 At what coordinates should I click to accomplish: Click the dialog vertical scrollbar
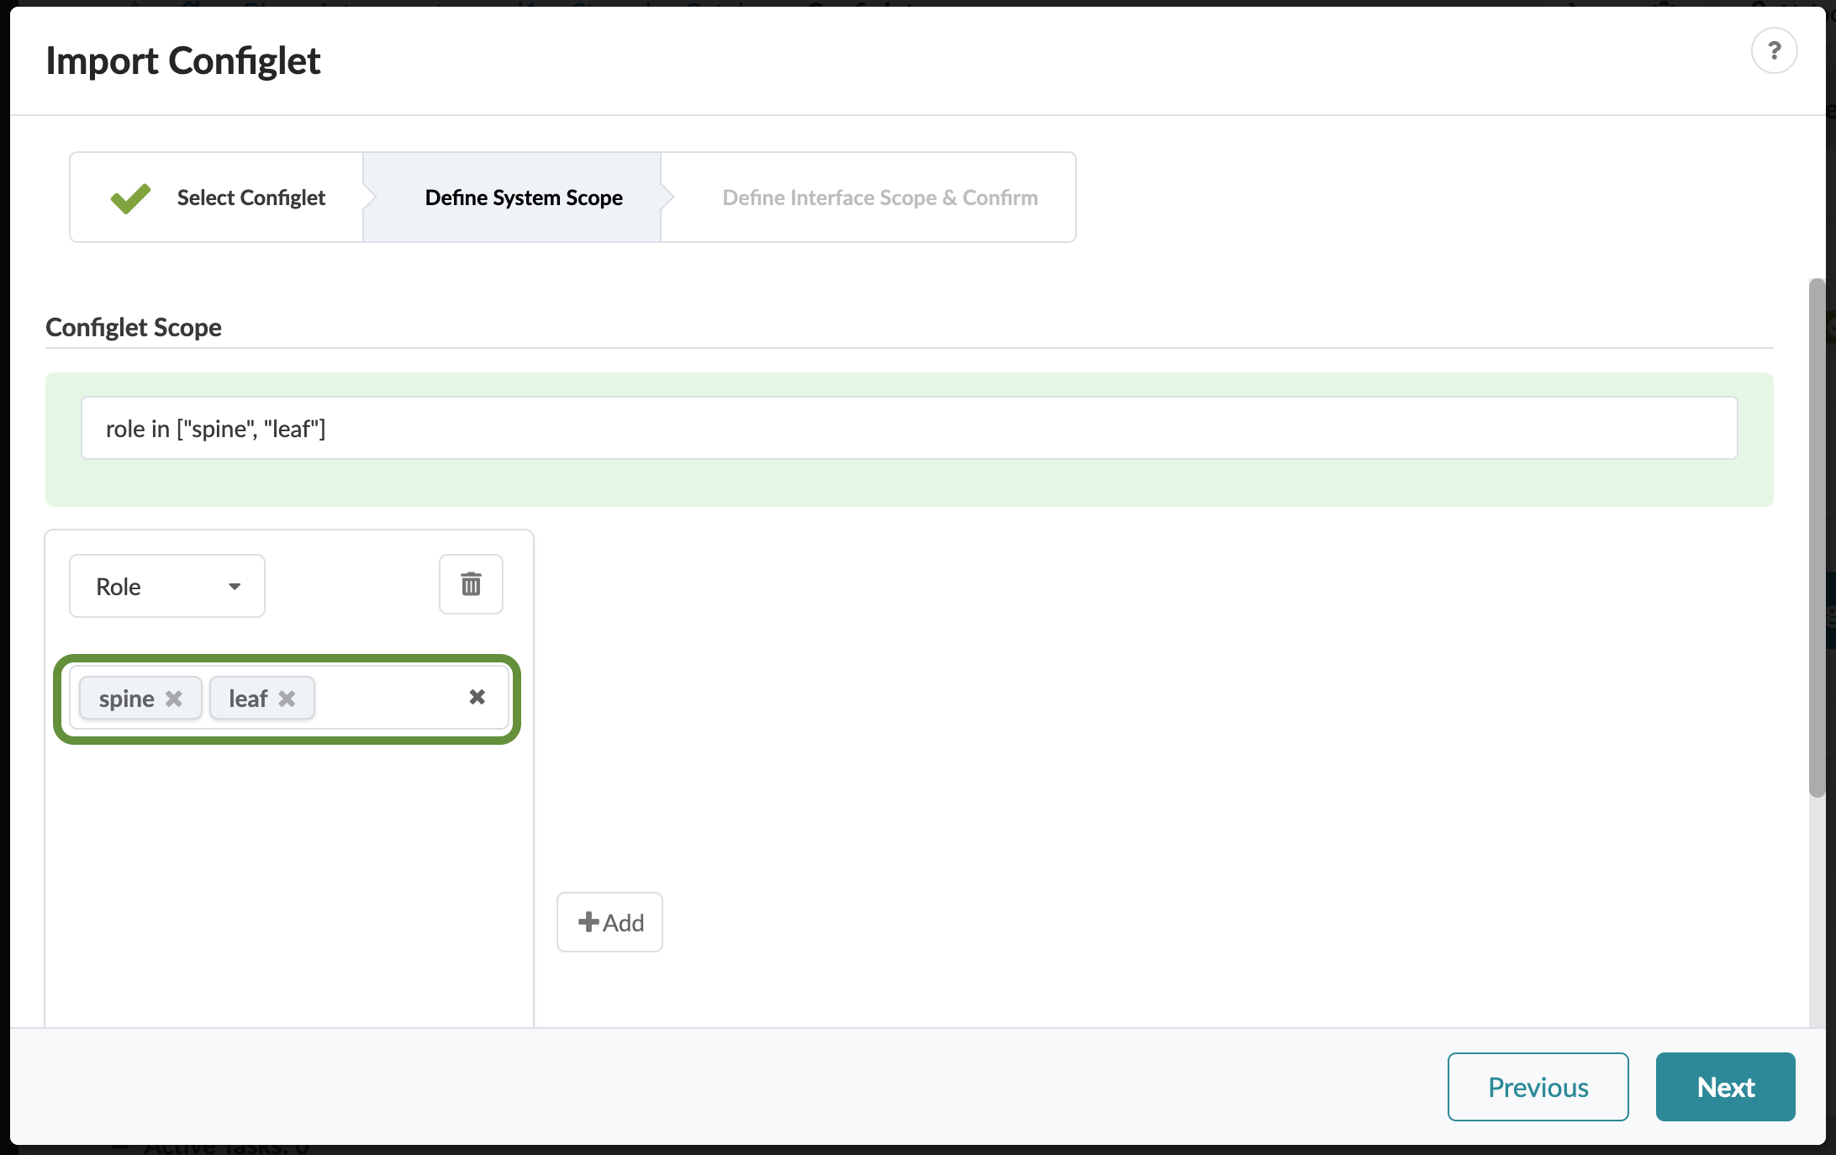[1817, 538]
